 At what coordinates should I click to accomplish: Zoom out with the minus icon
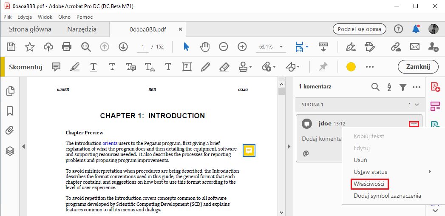pyautogui.click(x=224, y=47)
